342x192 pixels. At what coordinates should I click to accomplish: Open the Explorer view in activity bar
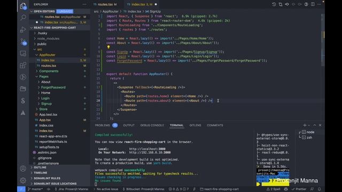(23, 6)
